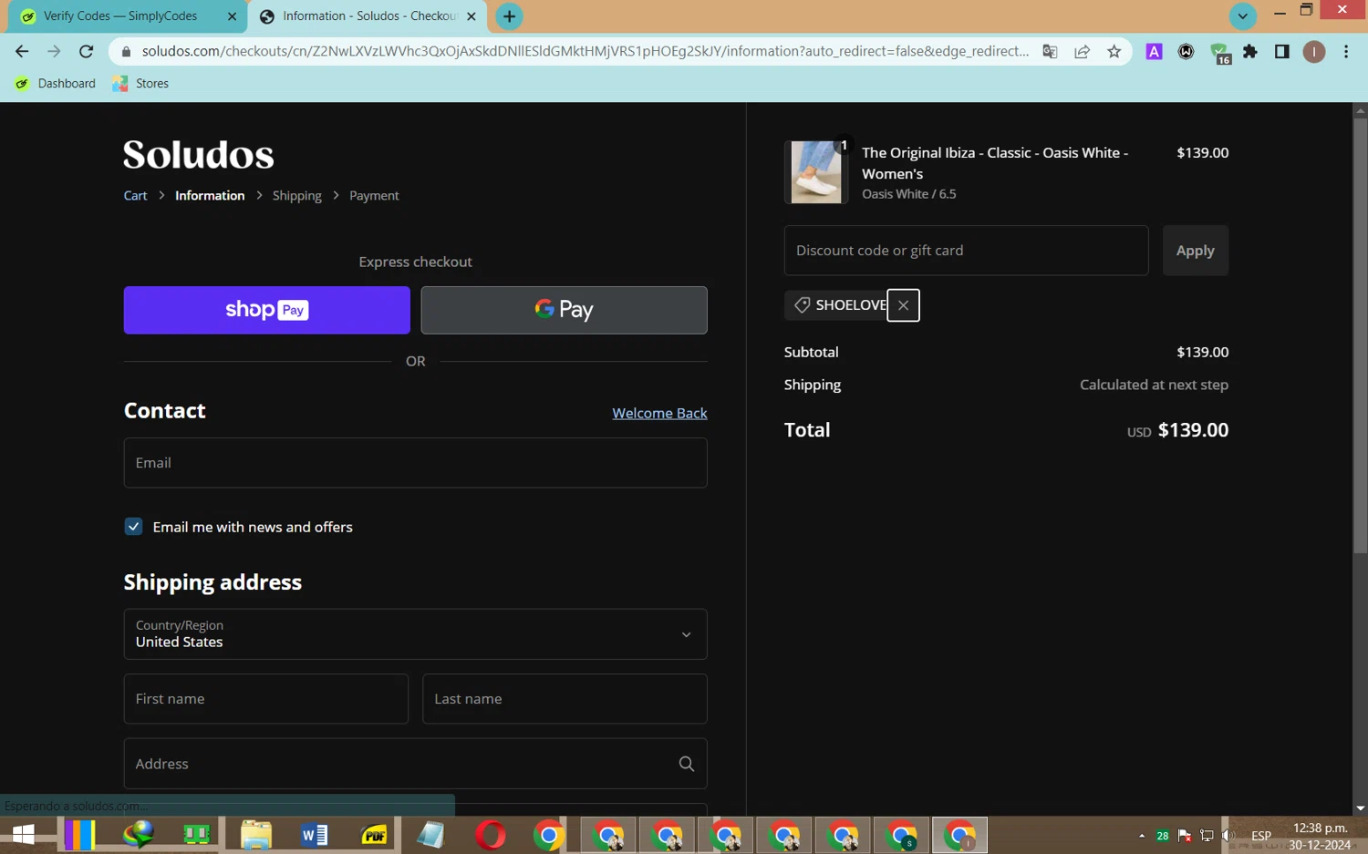Open Chrome's three-dot menu
This screenshot has height=854, width=1368.
click(1346, 52)
